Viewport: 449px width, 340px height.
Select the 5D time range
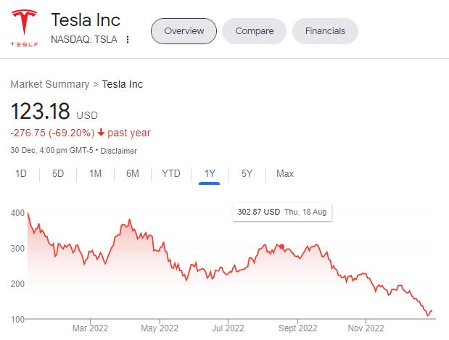[58, 174]
